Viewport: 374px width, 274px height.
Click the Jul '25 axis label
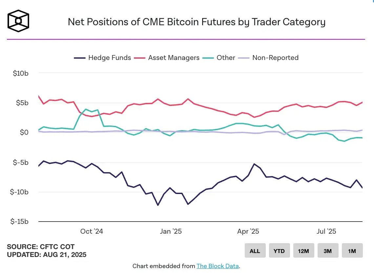326,231
